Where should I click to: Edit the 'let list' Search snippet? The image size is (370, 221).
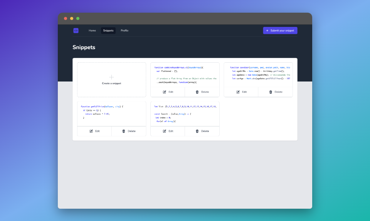168,131
